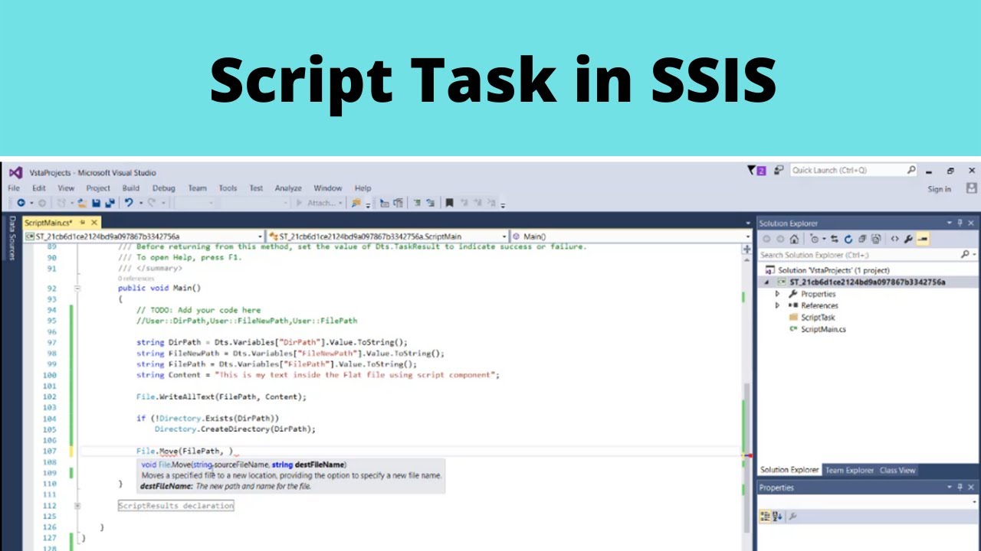Click the Pending Changes Filter clock icon
Viewport: 981px width, 551px height.
coord(815,239)
